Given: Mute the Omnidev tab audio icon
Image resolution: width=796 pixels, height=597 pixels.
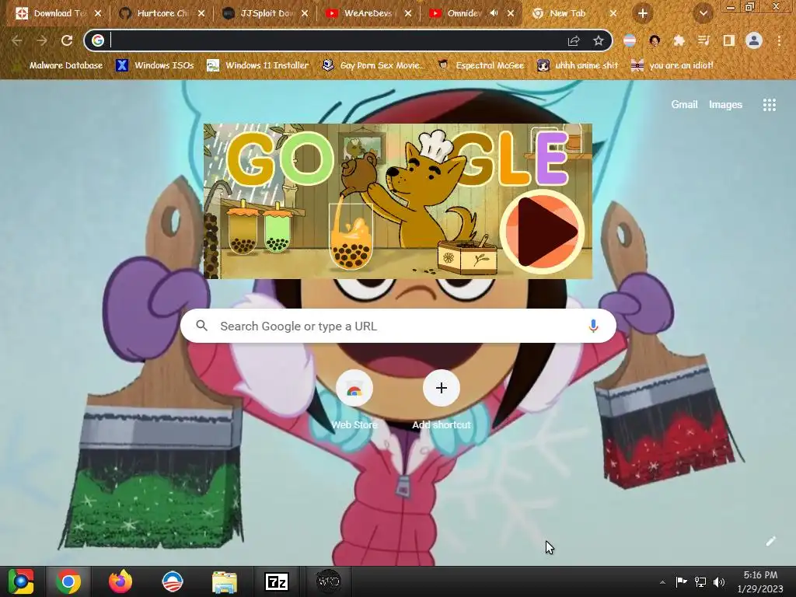Looking at the screenshot, I should [x=494, y=13].
